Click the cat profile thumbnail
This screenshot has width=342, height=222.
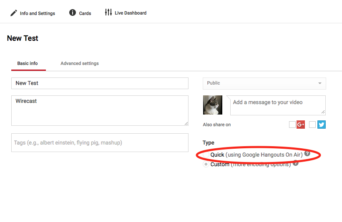click(213, 105)
